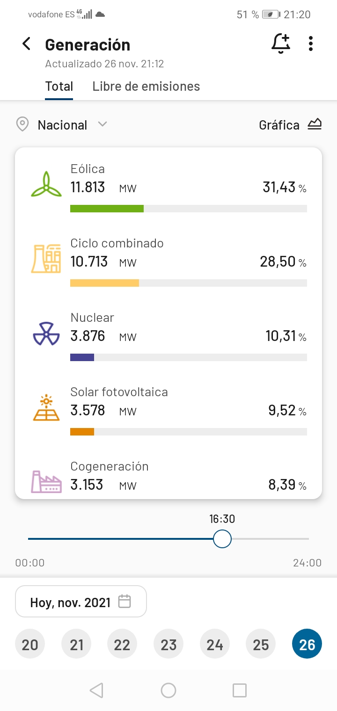The width and height of the screenshot is (337, 711).
Task: Tap the wind turbine Eólica icon
Action: click(46, 184)
